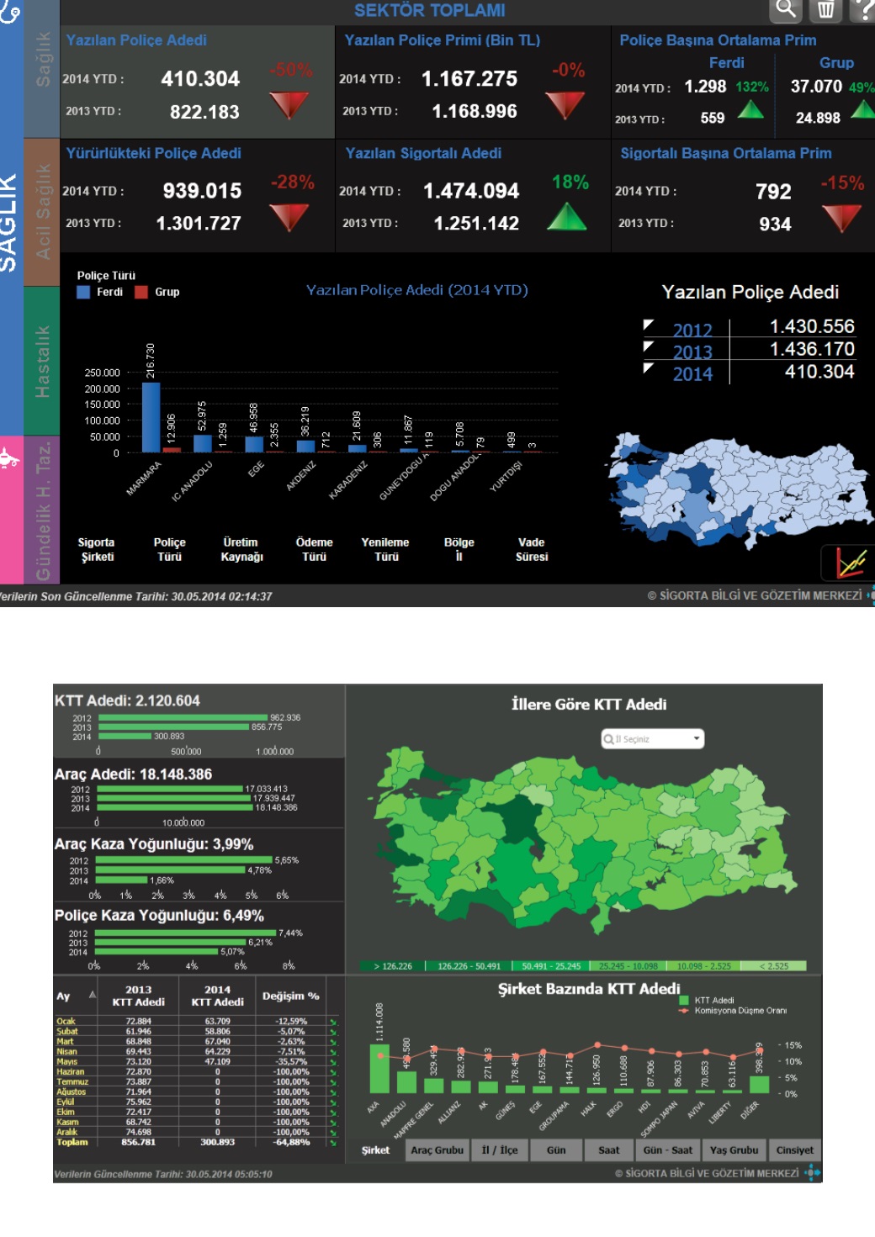Click red down arrow for Yazılan Poliçe Primi
Viewport: 875px width, 1237px height.
point(565,105)
